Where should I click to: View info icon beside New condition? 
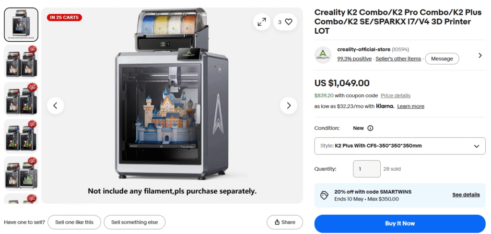(x=370, y=129)
